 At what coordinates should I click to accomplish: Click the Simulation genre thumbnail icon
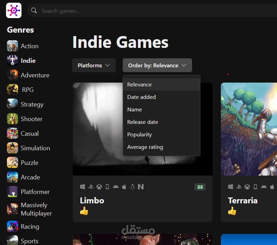coord(12,148)
